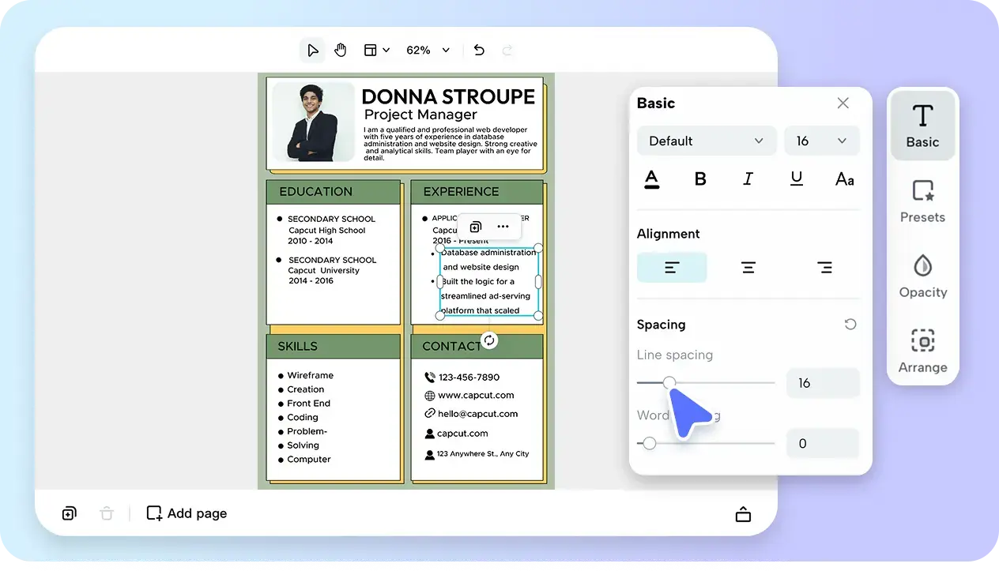Toggle italic formatting
The width and height of the screenshot is (999, 571).
(x=748, y=179)
